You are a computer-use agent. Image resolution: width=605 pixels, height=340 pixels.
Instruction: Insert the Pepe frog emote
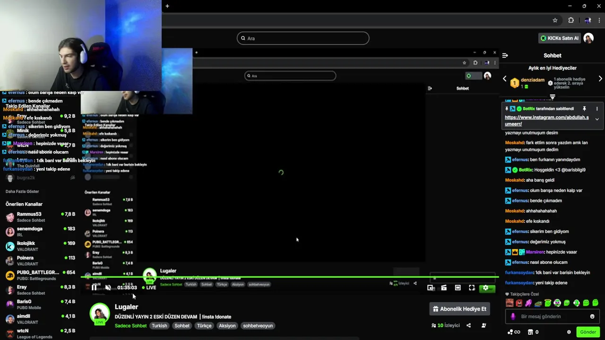pos(538,303)
